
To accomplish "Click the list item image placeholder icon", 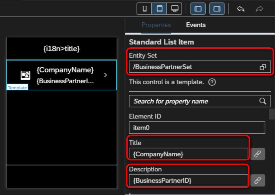I will point(26,75).
